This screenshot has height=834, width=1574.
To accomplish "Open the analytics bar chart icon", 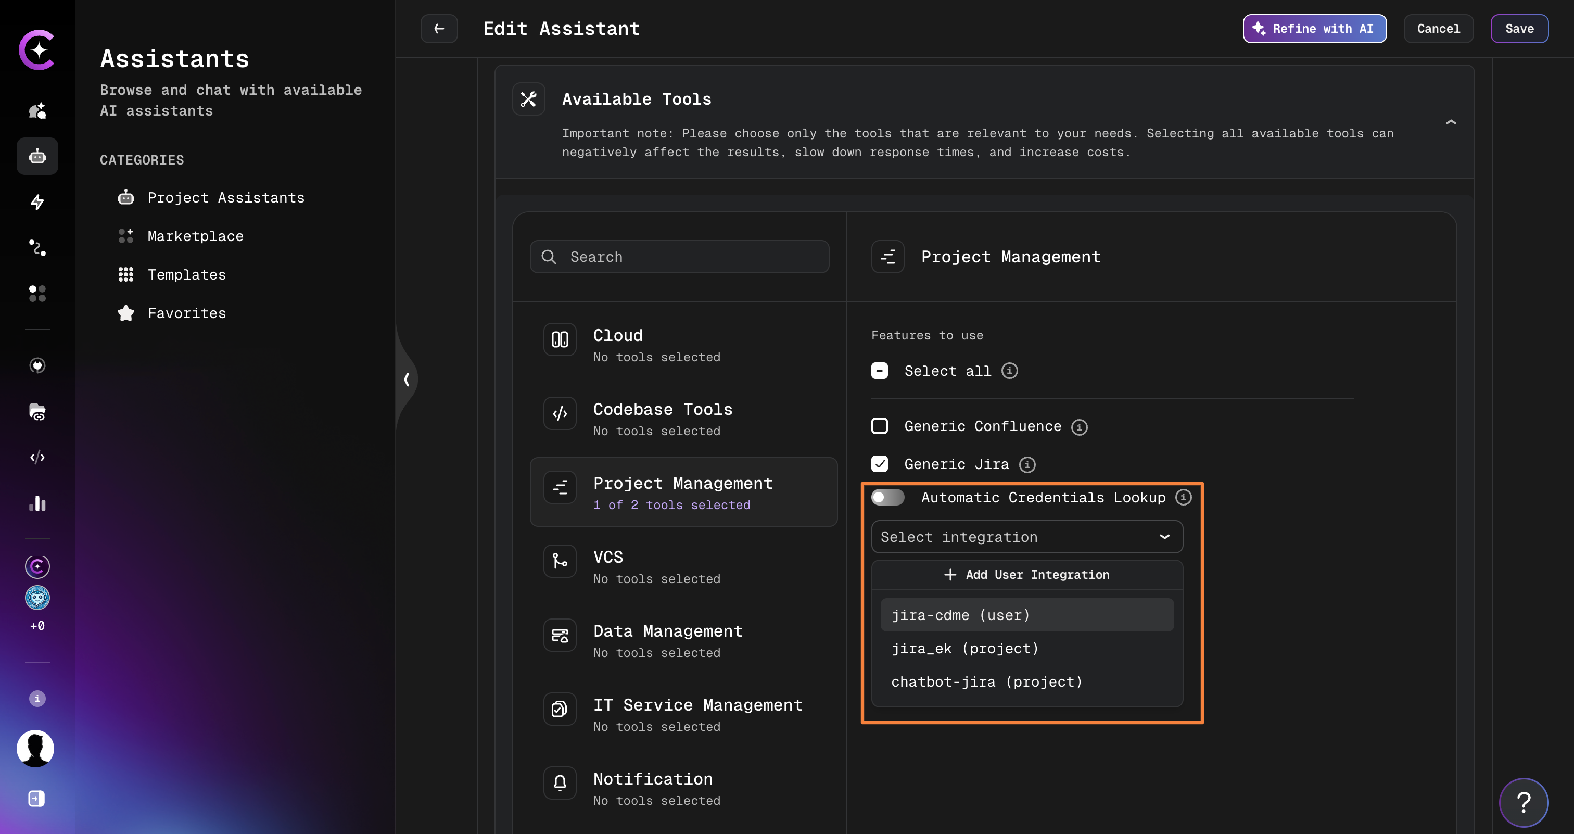I will coord(37,503).
